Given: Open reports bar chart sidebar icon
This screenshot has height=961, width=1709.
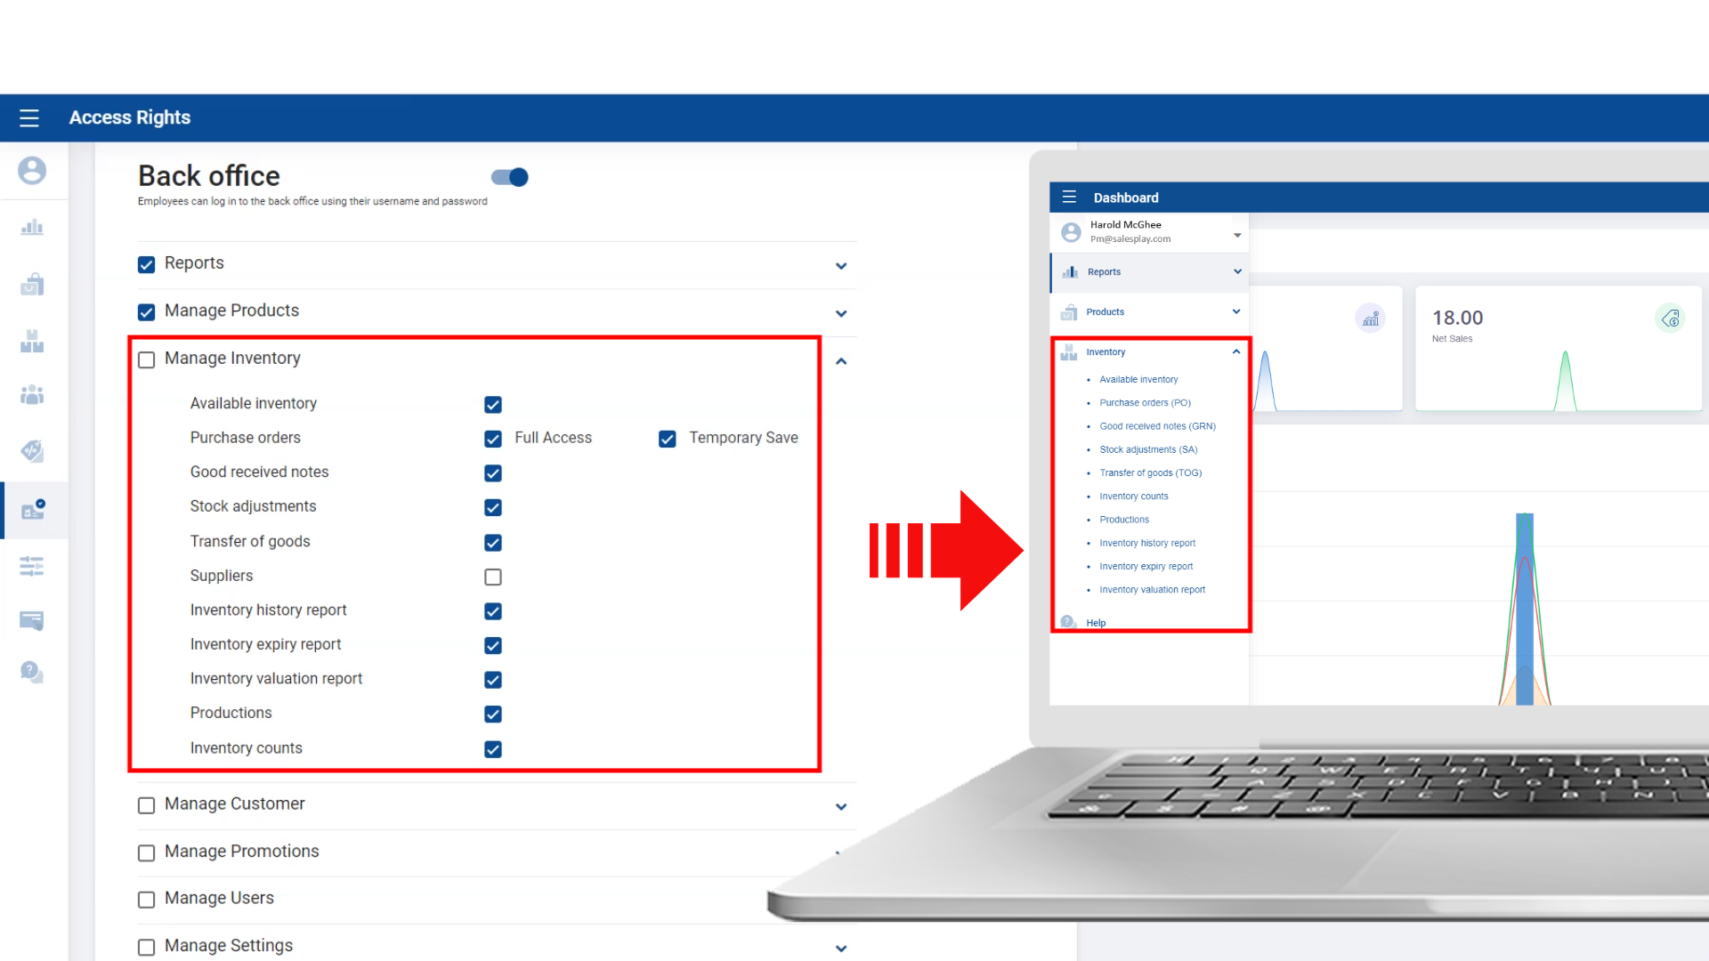Looking at the screenshot, I should point(32,228).
